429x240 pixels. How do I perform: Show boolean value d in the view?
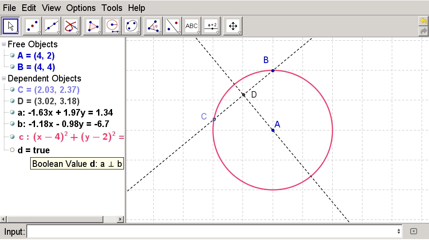[12, 150]
